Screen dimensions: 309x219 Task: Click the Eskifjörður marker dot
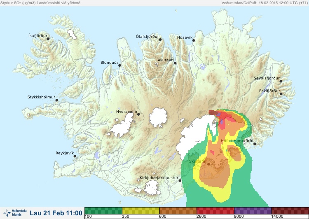pyautogui.click(x=281, y=94)
